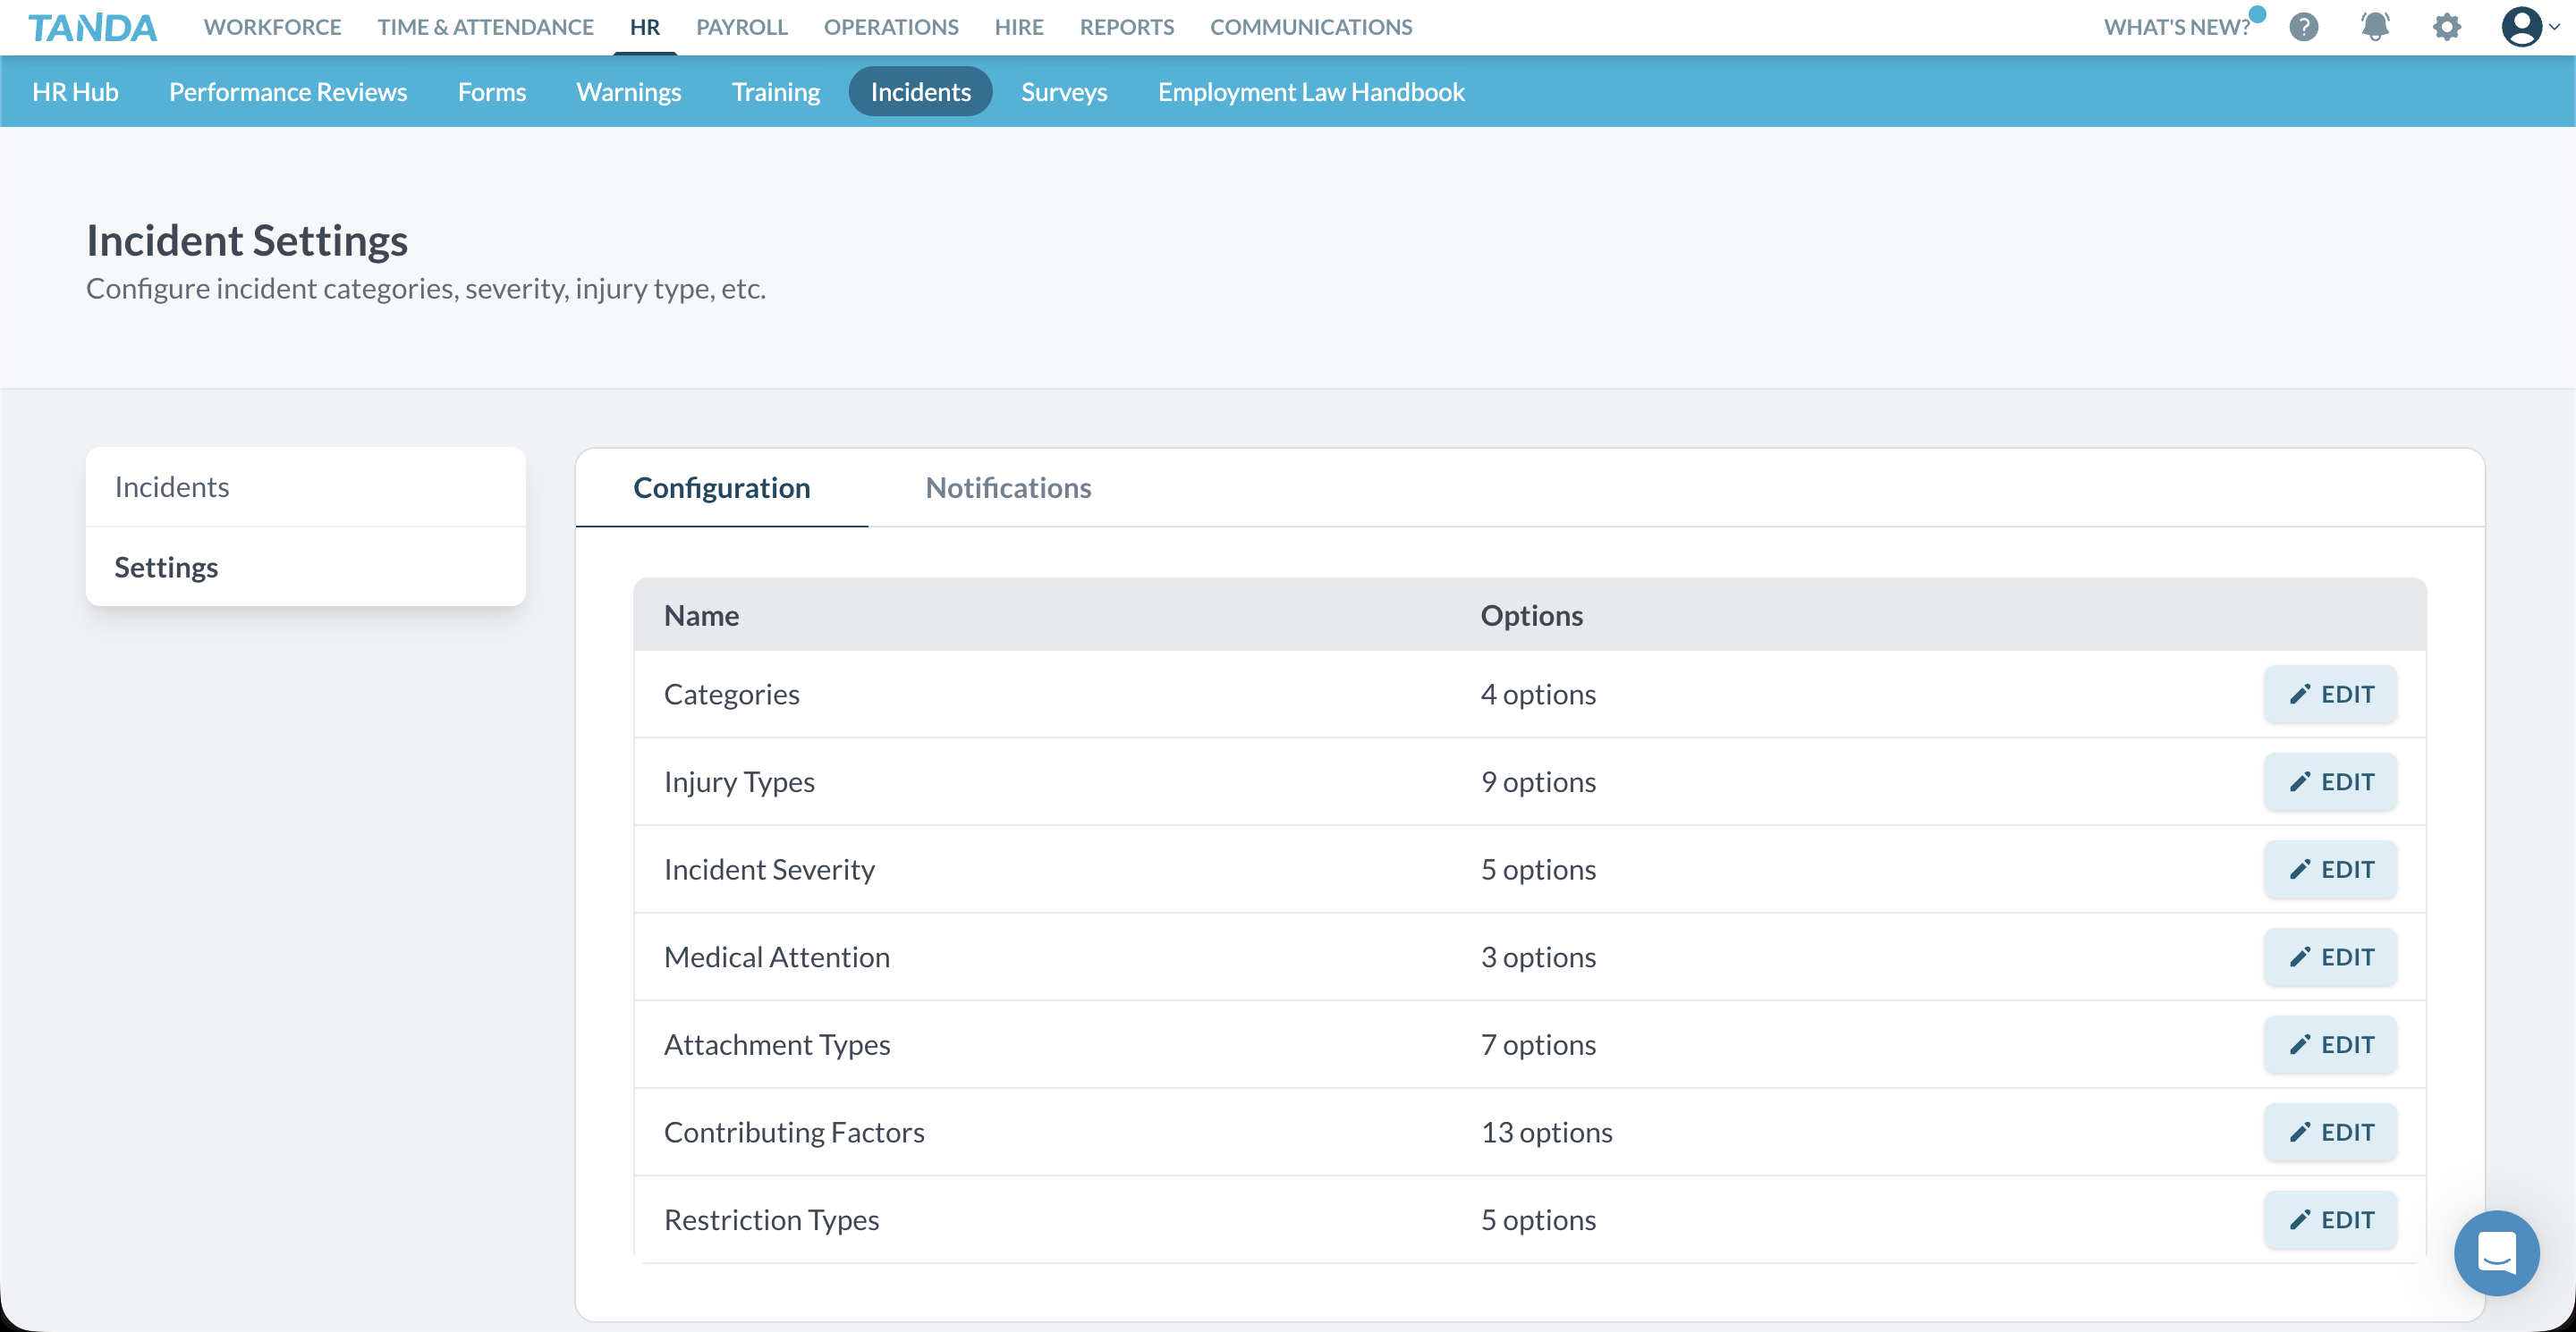Screen dimensions: 2576x1332
Task: Open the REPORTS menu
Action: [1126, 27]
